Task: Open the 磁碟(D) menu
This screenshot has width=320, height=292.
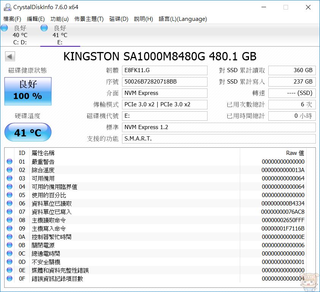Action: [x=119, y=19]
